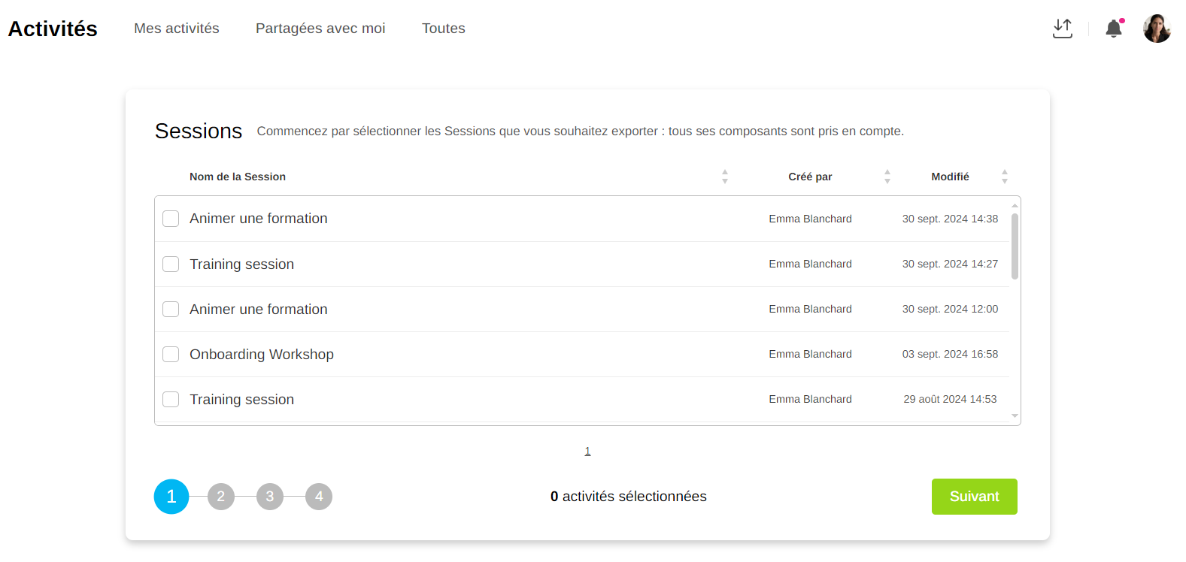Click the sessions list scrollbar thumb
Image resolution: width=1186 pixels, height=562 pixels.
1015,246
